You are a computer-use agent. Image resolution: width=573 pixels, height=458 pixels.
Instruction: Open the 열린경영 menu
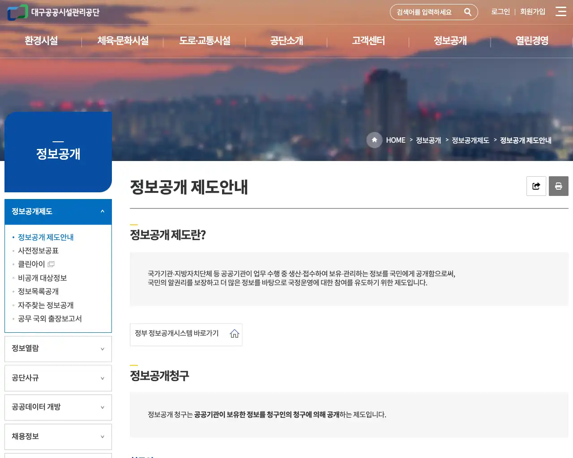[x=531, y=41]
